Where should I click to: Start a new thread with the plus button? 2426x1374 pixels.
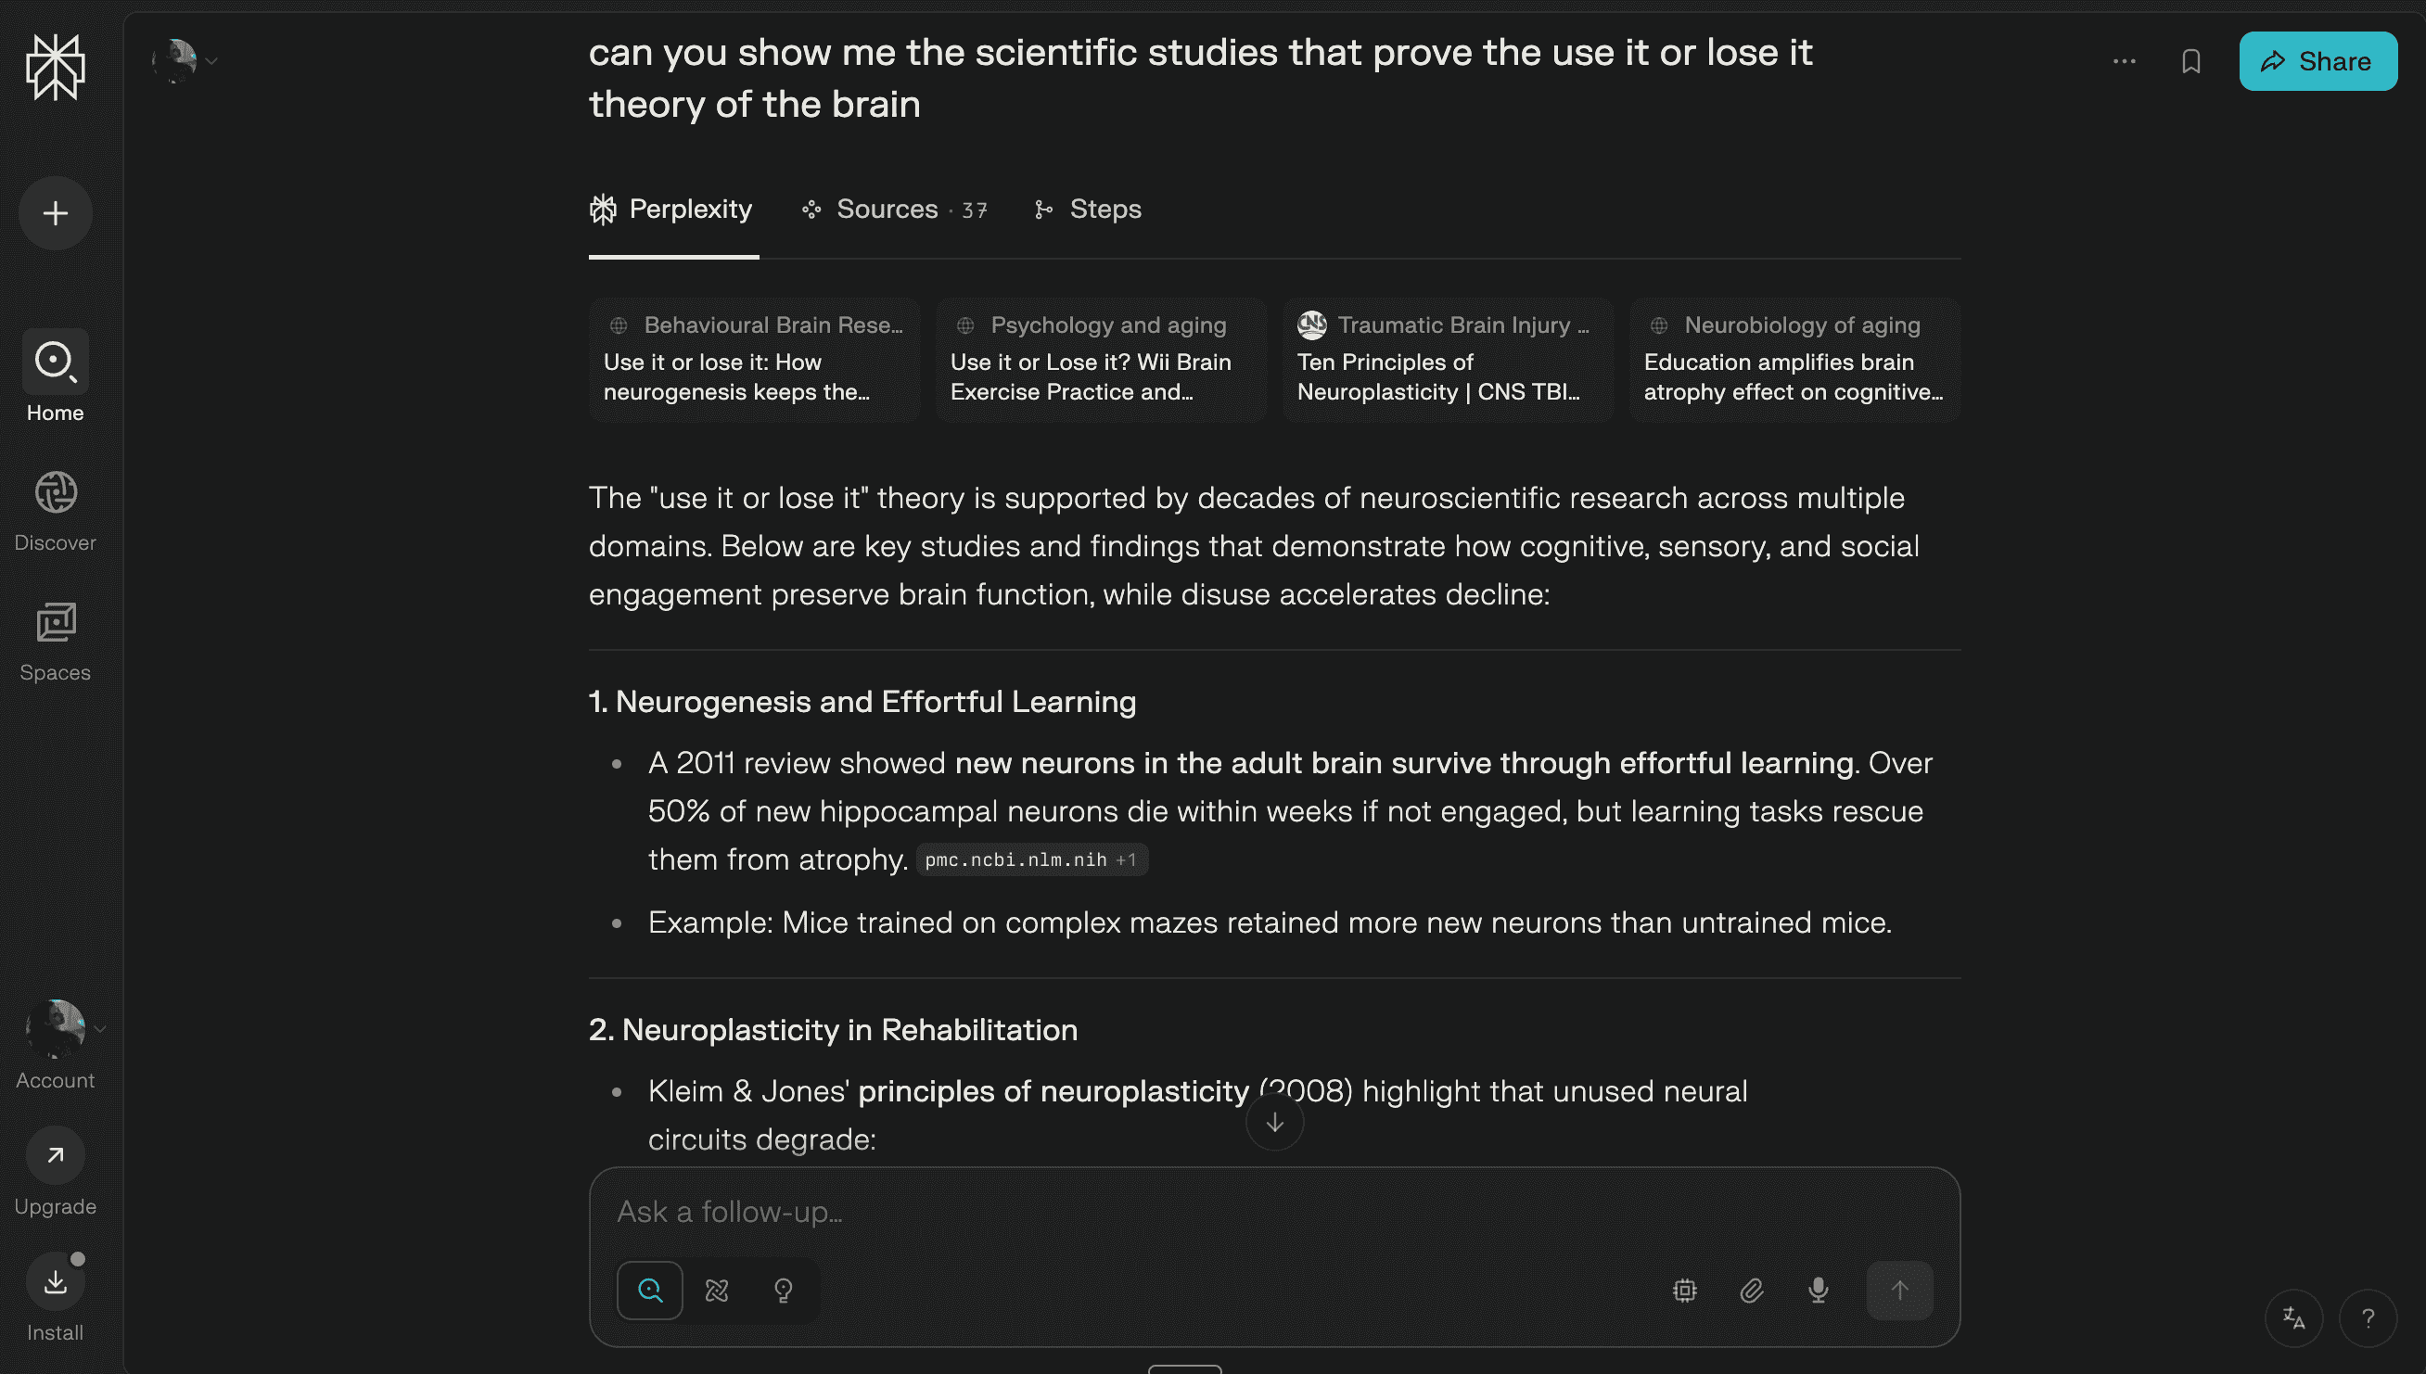56,213
